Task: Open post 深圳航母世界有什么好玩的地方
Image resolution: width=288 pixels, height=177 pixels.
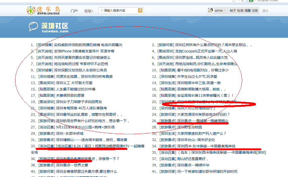Action: 93,121
